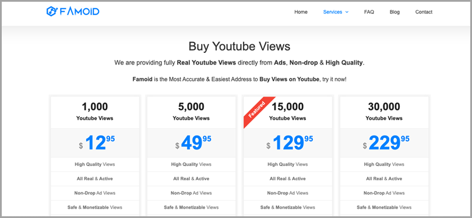Select the 30,000 Youtube Views package title
This screenshot has height=218, width=472.
click(384, 112)
